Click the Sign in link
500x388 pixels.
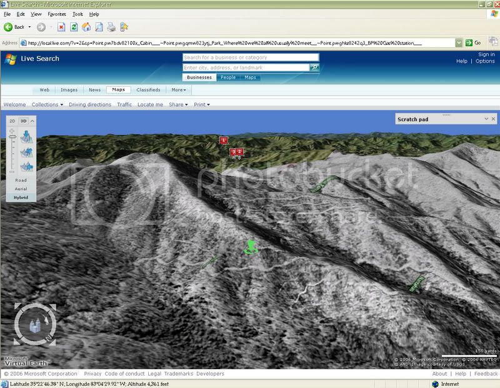(486, 54)
